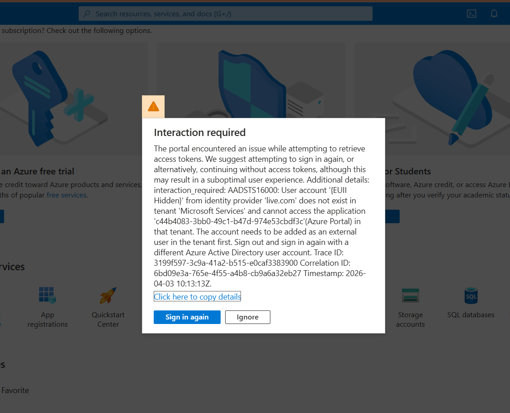The height and width of the screenshot is (413, 510).
Task: Open App registrations service icon
Action: [x=47, y=295]
